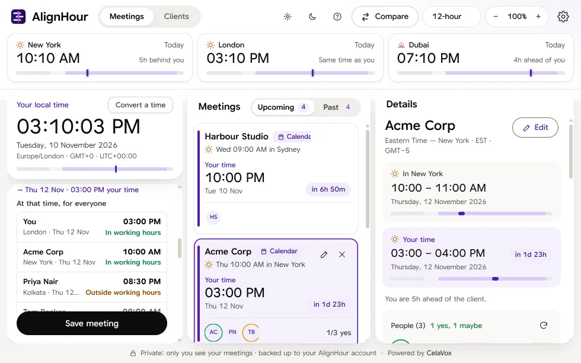Click the HS avatar on Harbour Studio card

(213, 217)
